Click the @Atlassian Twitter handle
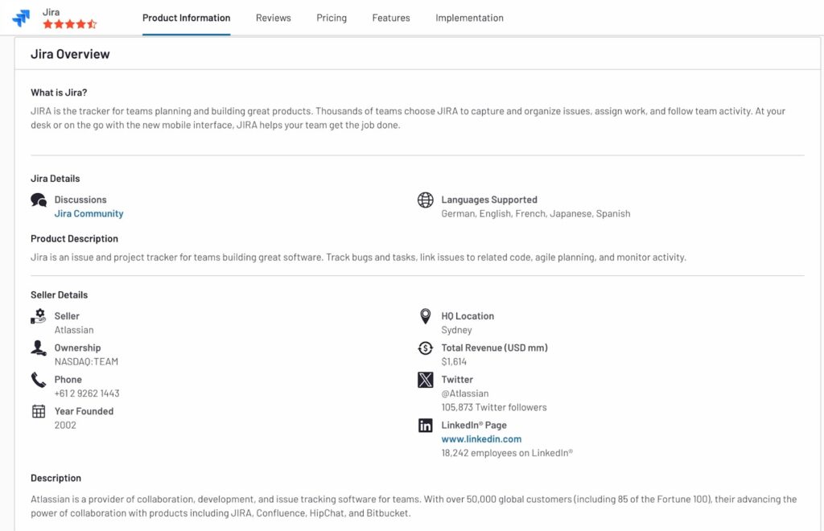 point(465,393)
